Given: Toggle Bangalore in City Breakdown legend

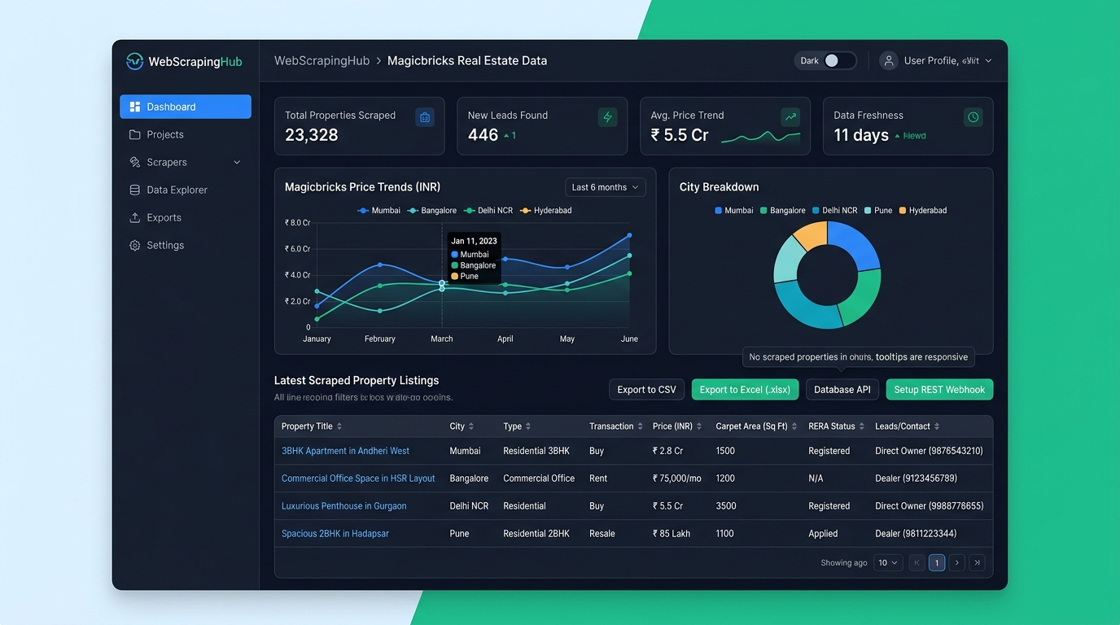Looking at the screenshot, I should [x=783, y=210].
